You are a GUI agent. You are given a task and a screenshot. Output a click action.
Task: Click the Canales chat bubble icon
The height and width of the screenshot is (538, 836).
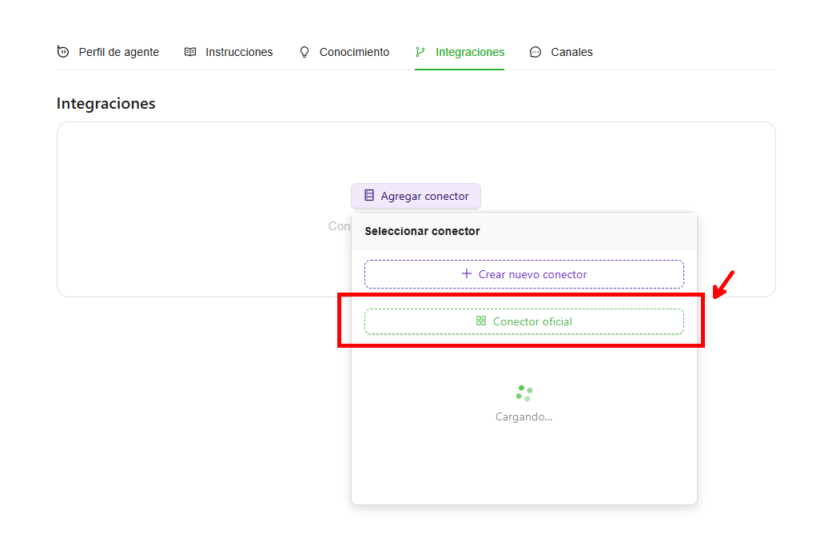535,52
